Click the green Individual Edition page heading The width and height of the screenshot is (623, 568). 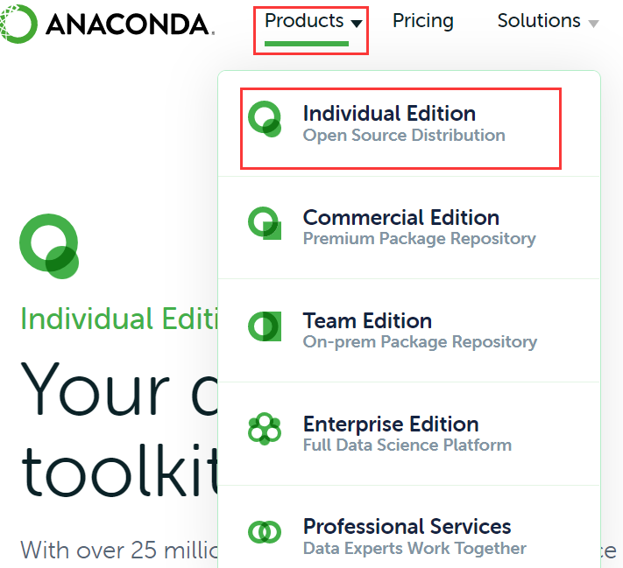(119, 319)
